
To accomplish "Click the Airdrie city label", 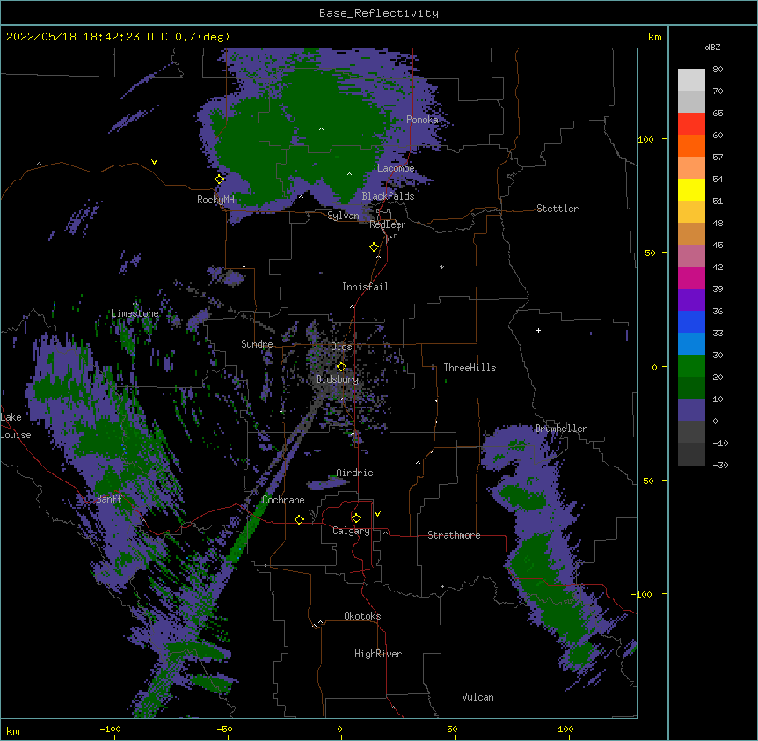I will coord(354,473).
